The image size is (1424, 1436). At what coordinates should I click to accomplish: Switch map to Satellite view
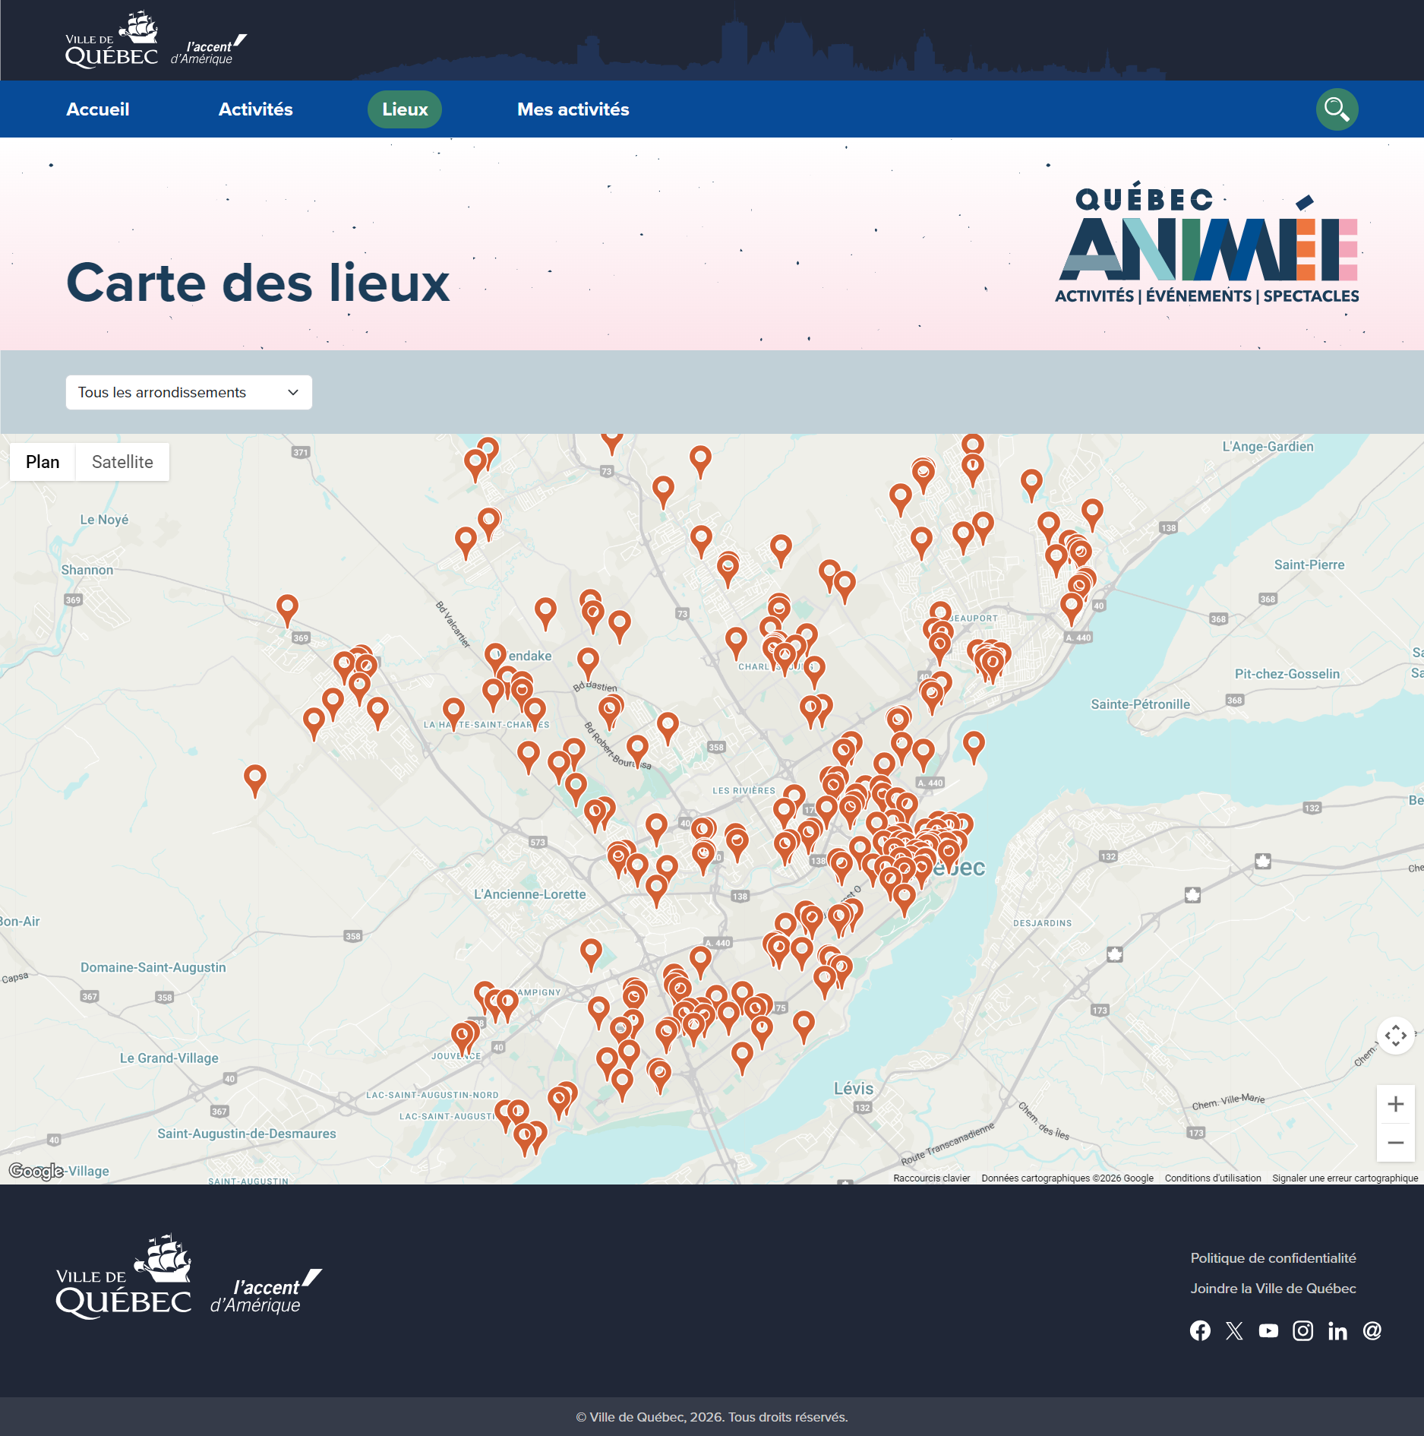click(x=122, y=462)
